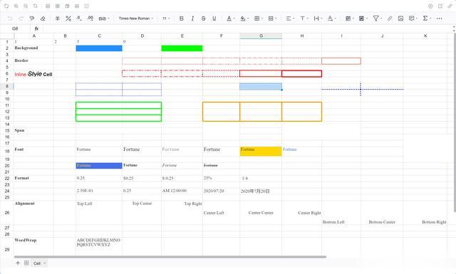Image resolution: width=456 pixels, height=274 pixels.
Task: Click the currency format icon
Action: click(x=57, y=19)
